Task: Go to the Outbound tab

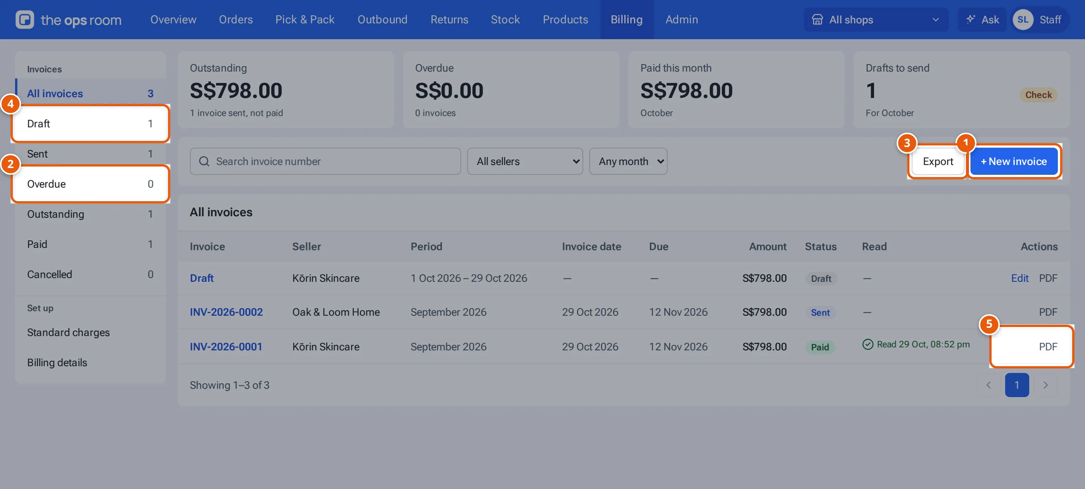Action: click(x=382, y=20)
